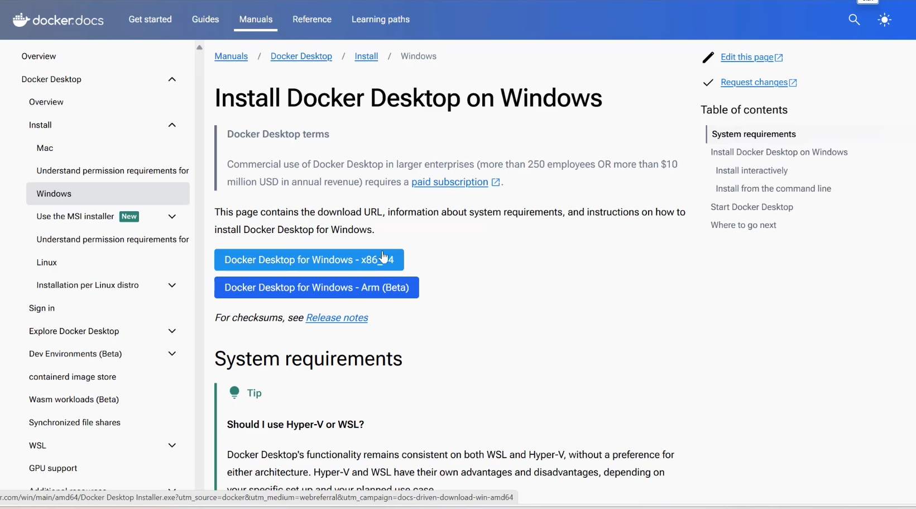
Task: Open Installation per Linux distro sidebar item
Action: click(x=88, y=286)
